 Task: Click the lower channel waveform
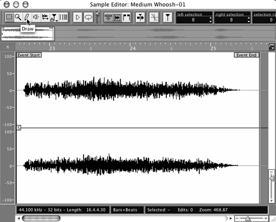coord(131,165)
